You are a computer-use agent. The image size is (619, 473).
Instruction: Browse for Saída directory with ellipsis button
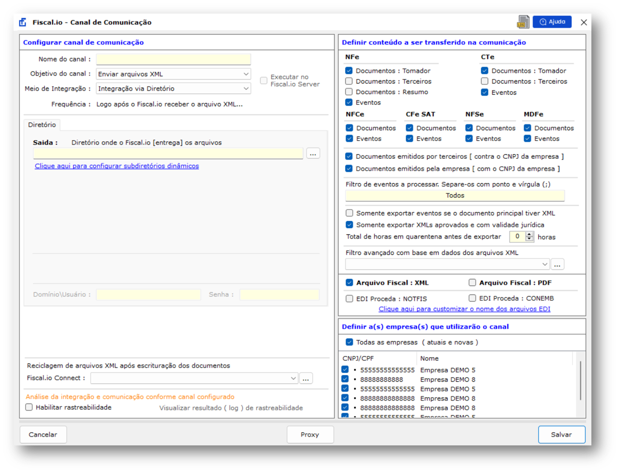point(313,154)
